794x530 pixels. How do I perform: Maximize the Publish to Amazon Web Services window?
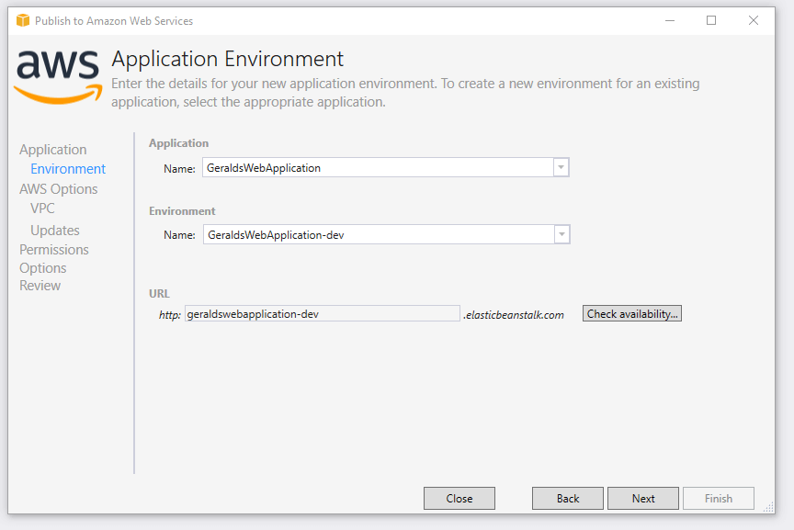coord(711,20)
